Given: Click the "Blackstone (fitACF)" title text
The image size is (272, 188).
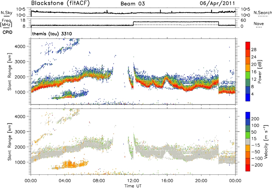Looking at the screenshot, I should [x=60, y=3].
